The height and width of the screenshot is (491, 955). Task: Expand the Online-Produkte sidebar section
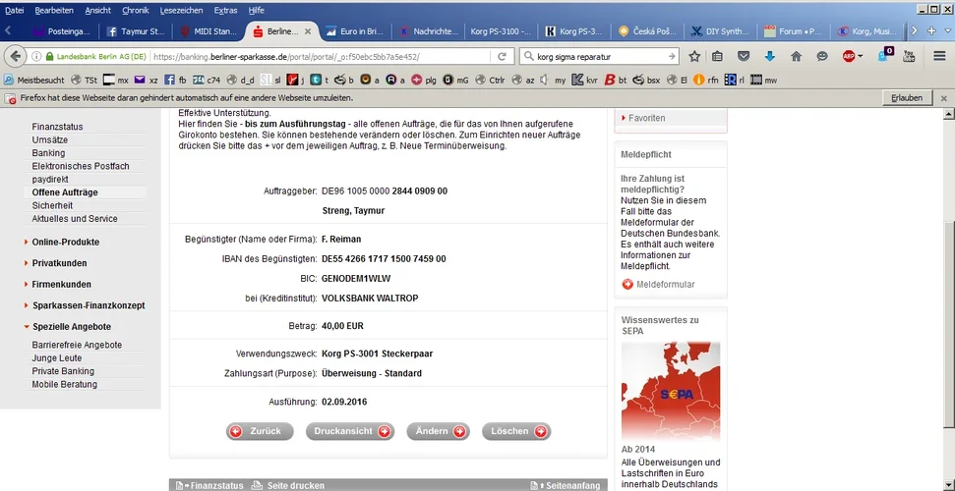65,242
